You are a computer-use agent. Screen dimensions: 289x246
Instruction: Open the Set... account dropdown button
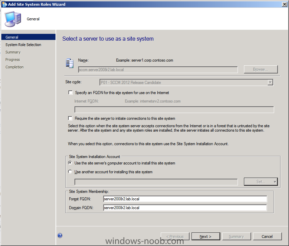tap(261, 182)
